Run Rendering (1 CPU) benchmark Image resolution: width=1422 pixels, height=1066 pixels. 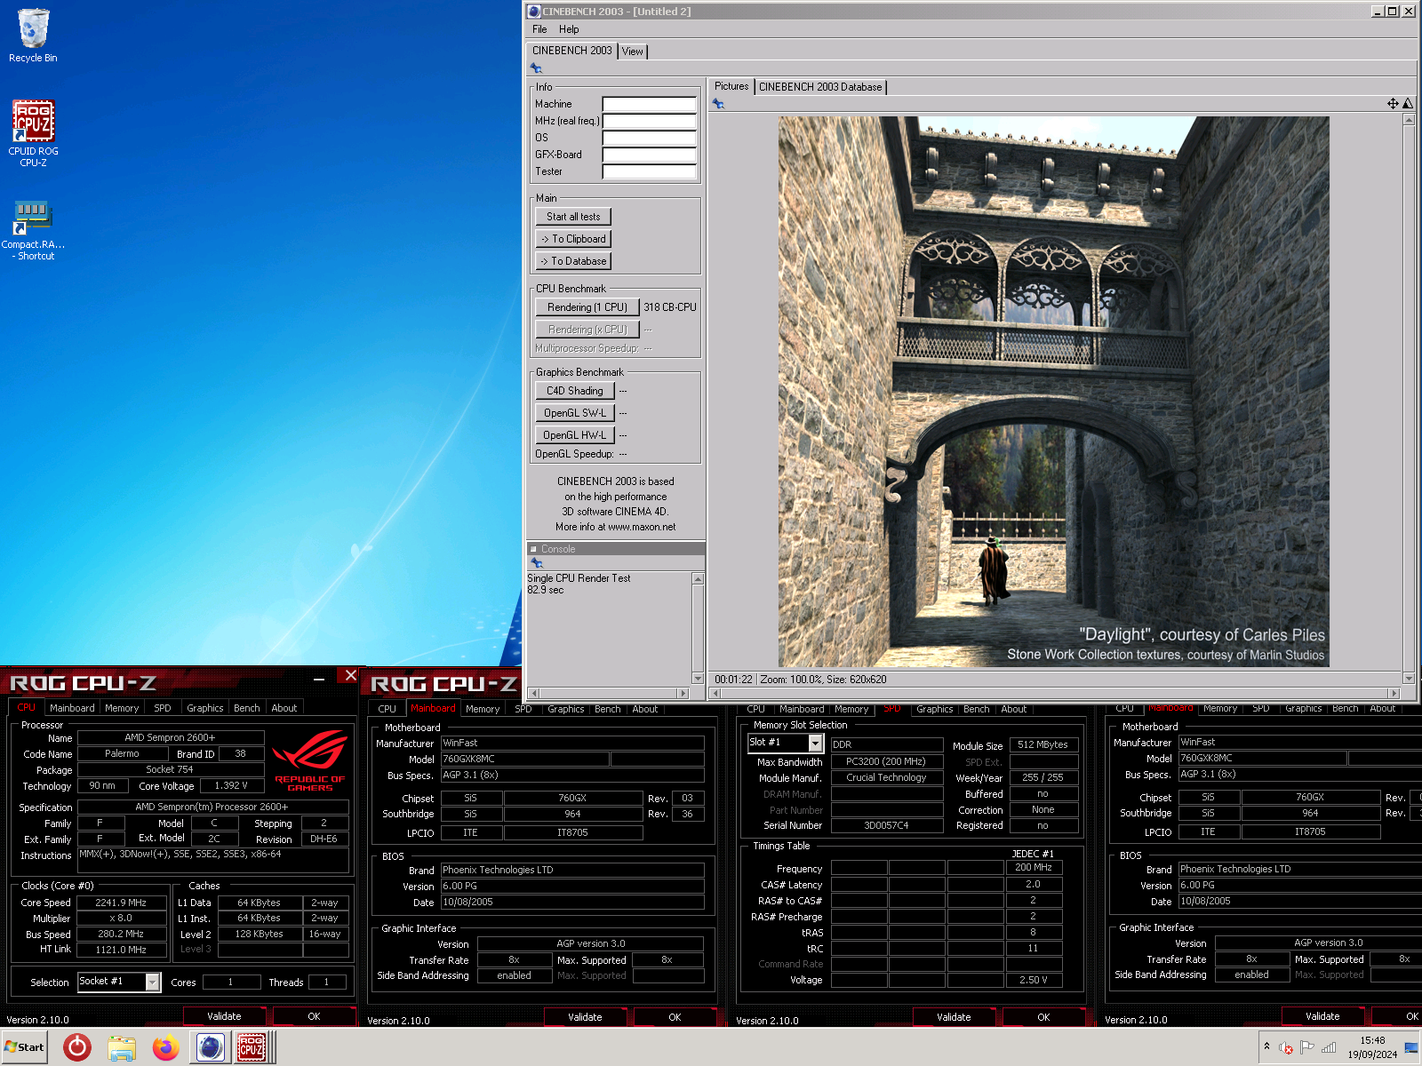pyautogui.click(x=587, y=307)
